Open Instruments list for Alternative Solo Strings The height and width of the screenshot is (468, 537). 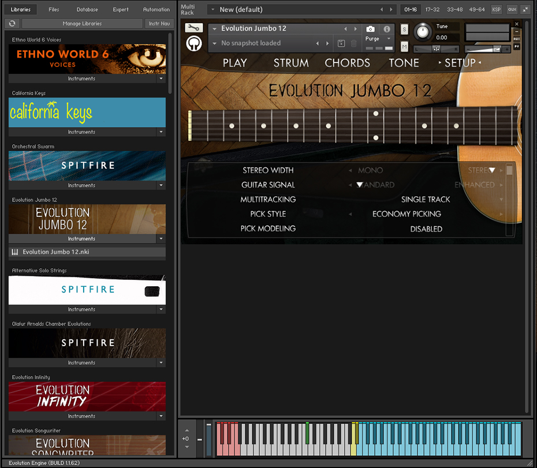pyautogui.click(x=81, y=309)
